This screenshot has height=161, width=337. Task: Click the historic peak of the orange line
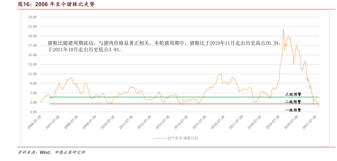(283, 30)
